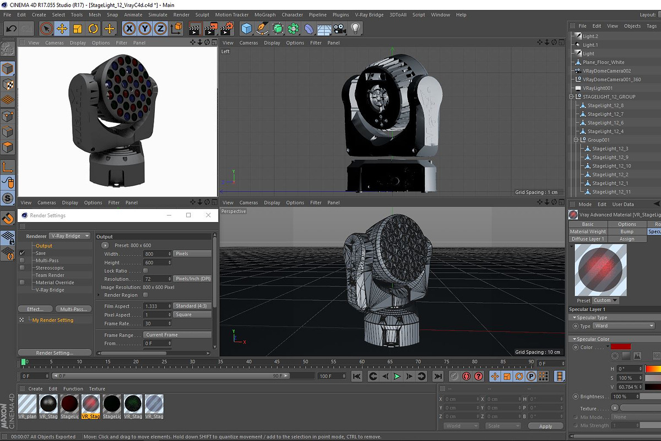Screen dimensions: 661x441
Task: Click the Floor environment icon
Action: 325,29
